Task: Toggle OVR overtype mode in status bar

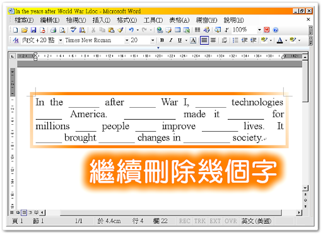Action: click(231, 221)
